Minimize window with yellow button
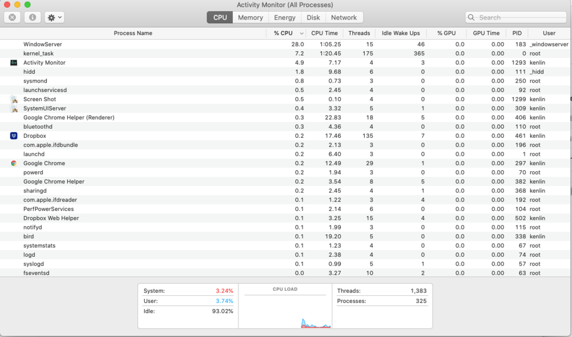 tap(18, 4)
